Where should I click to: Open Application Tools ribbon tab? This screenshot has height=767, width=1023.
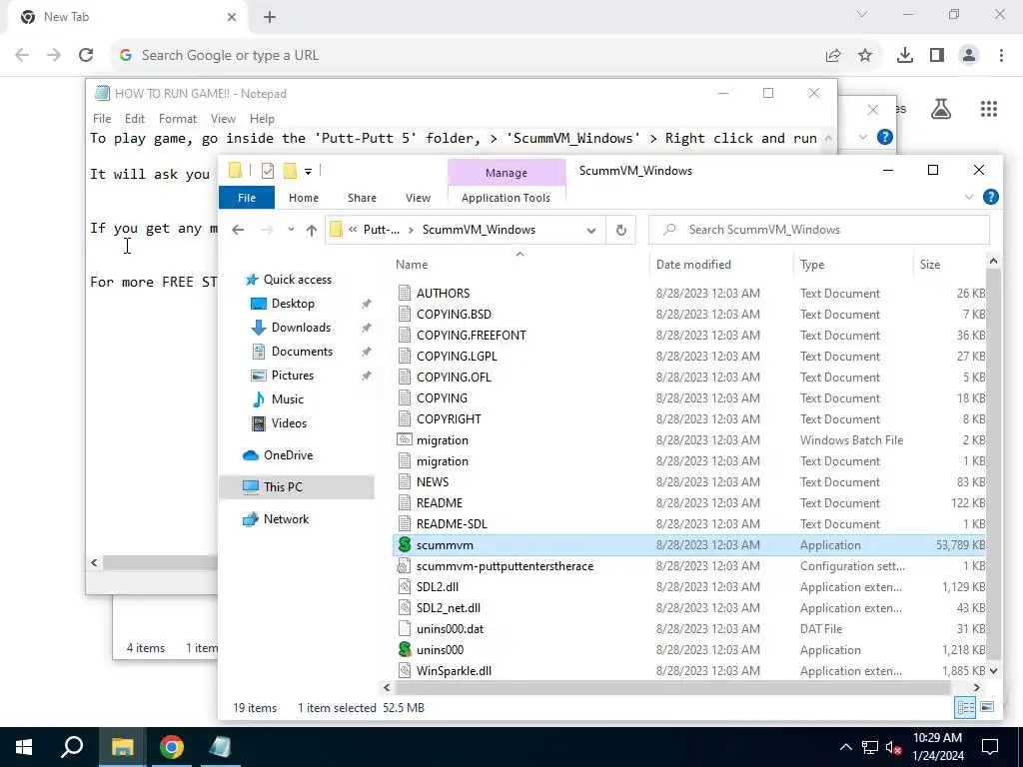(x=506, y=198)
